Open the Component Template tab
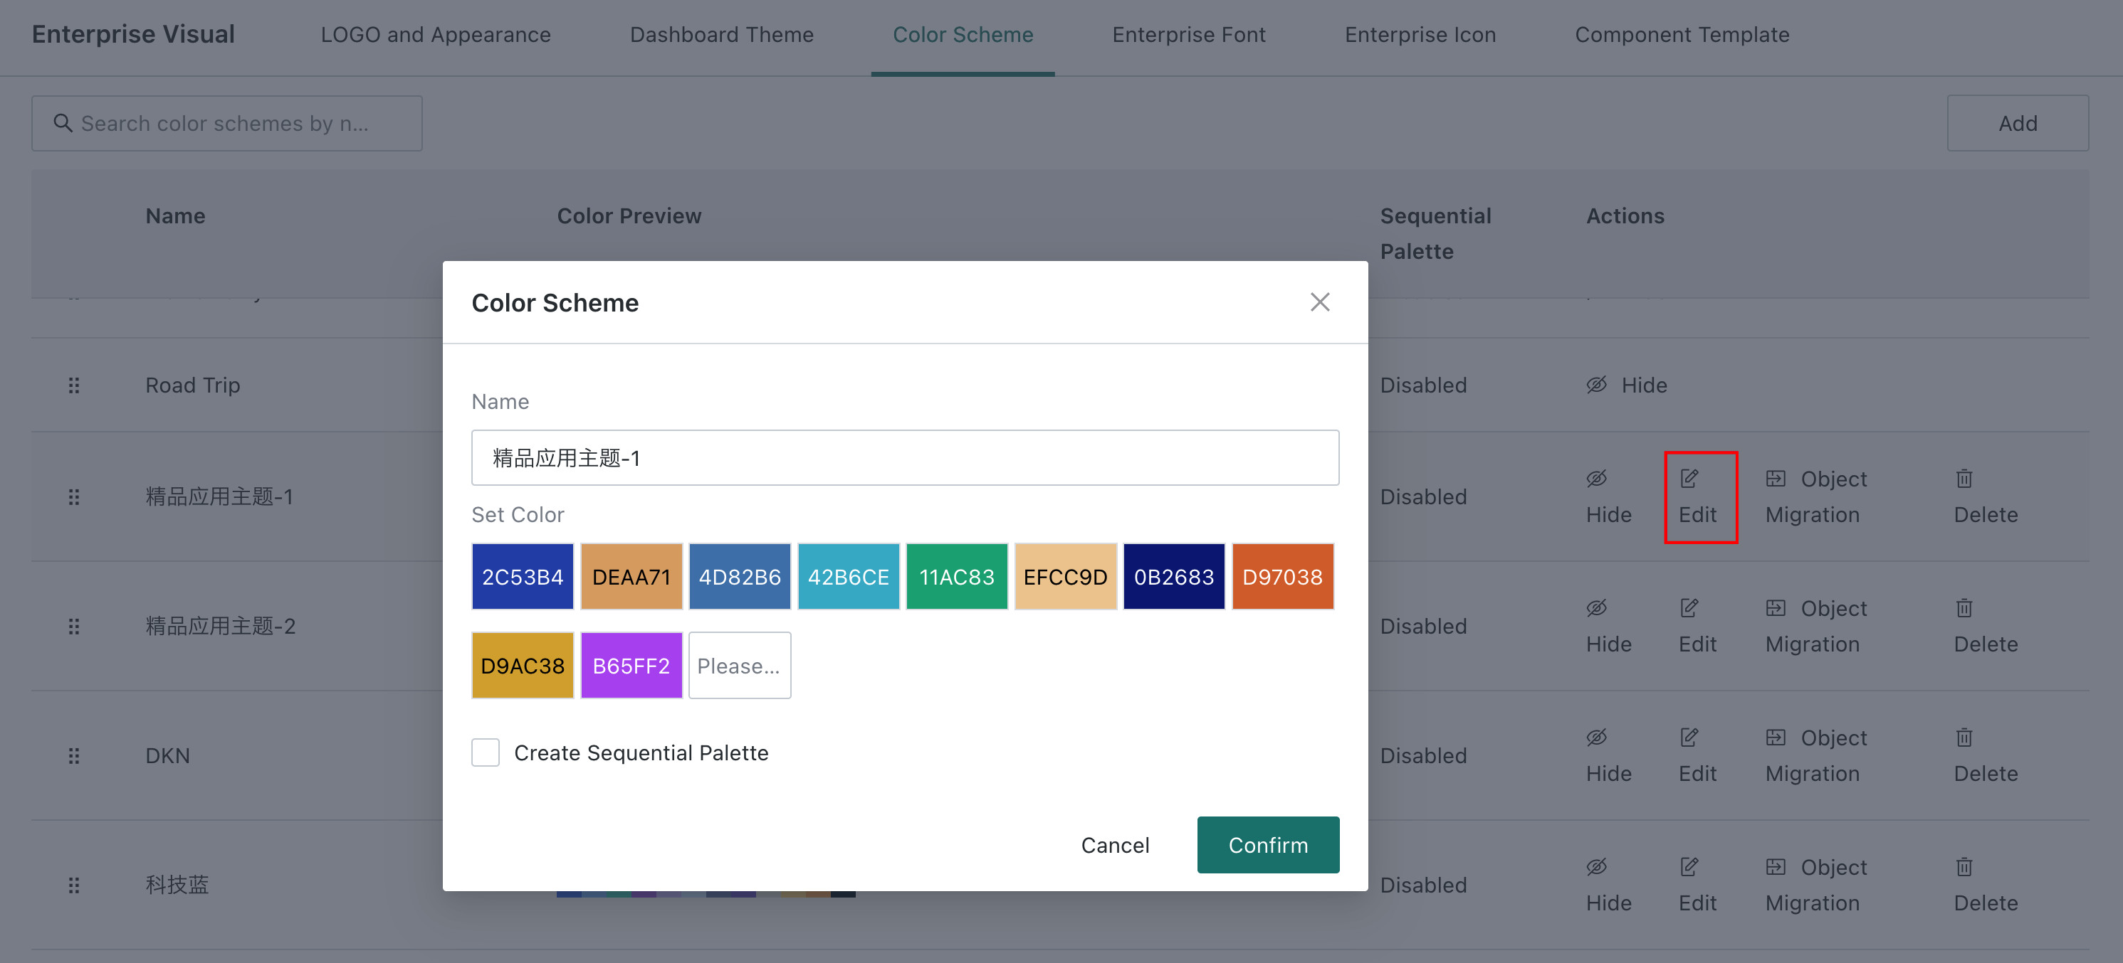 (1682, 35)
